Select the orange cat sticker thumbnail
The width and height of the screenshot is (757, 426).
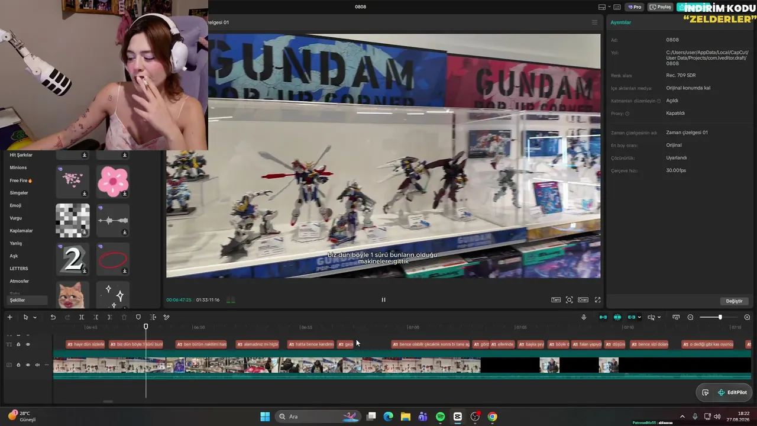click(x=73, y=295)
